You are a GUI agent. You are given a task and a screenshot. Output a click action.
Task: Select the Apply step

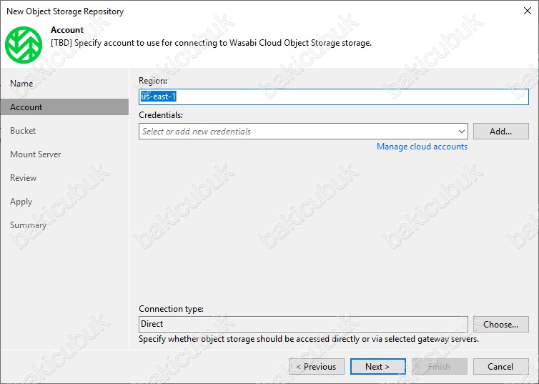click(x=21, y=202)
